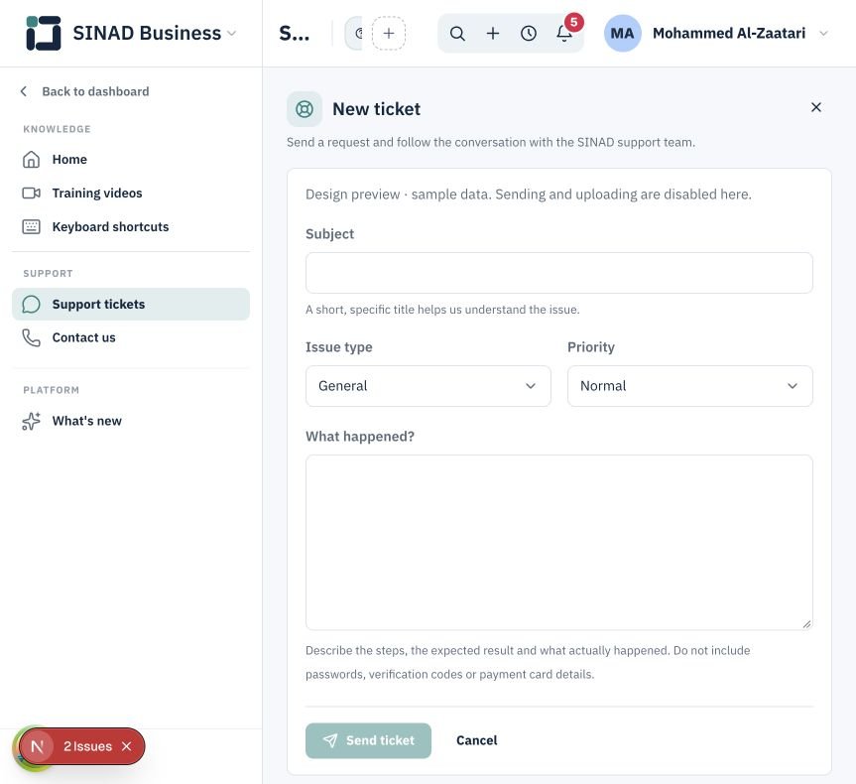Open the SINAD Business workspace switcher
The image size is (856, 784).
pyautogui.click(x=131, y=34)
